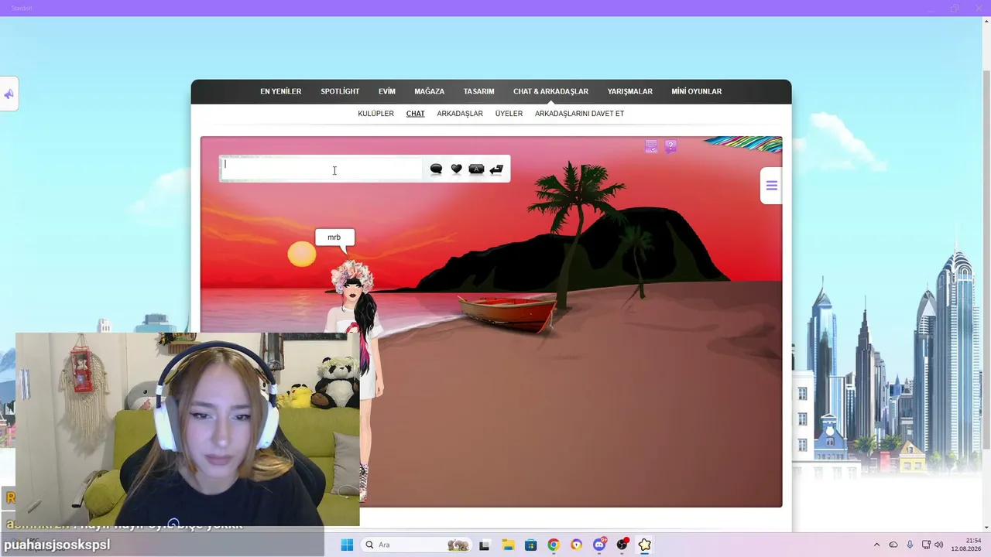Open the EVİM page
The width and height of the screenshot is (991, 557).
click(387, 91)
